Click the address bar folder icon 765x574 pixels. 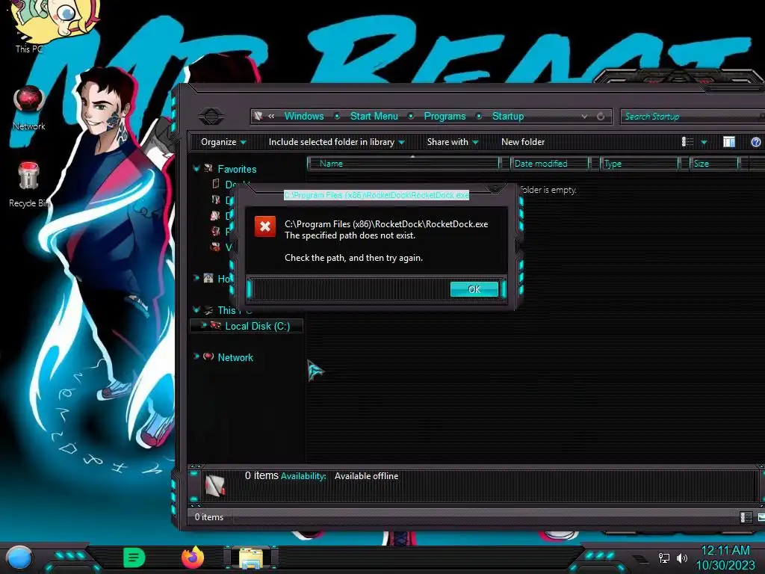258,116
